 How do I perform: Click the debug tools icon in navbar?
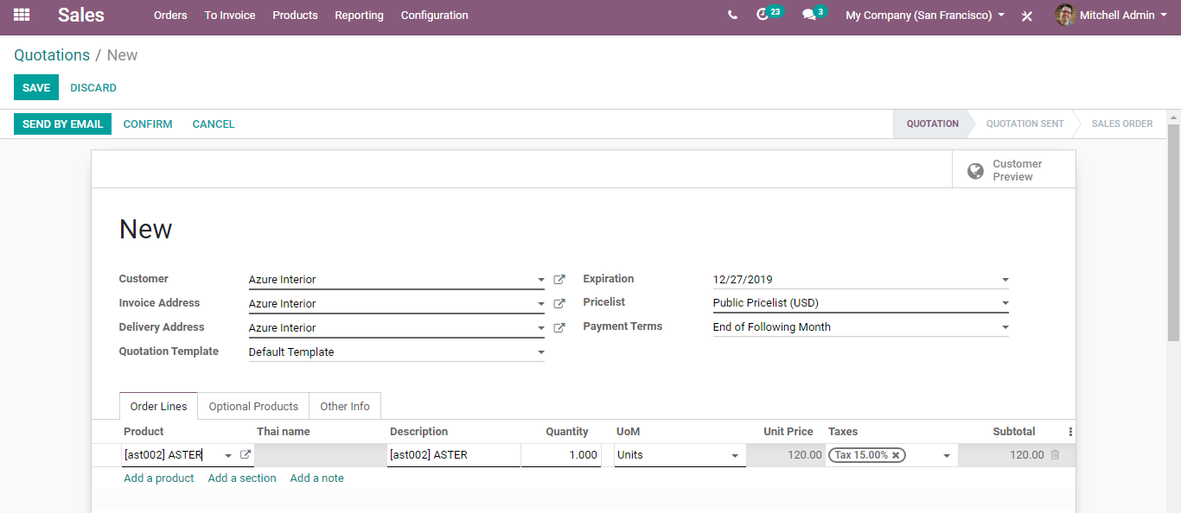(1026, 16)
